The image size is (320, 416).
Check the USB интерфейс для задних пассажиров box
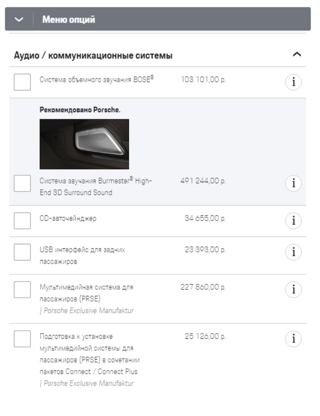point(22,252)
